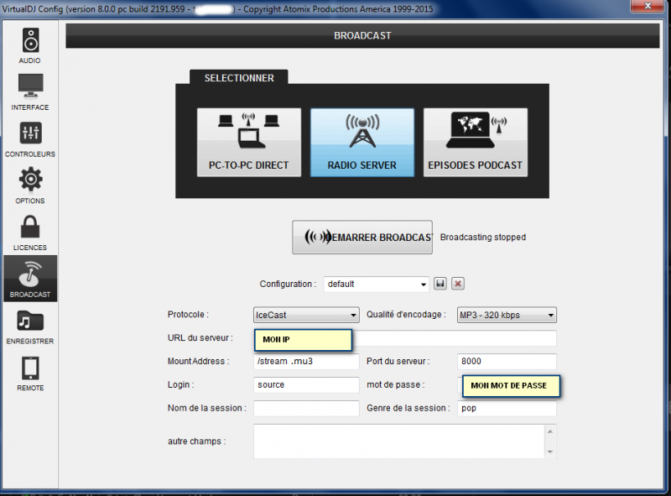
Task: Click the mot de passe label
Action: click(x=395, y=384)
